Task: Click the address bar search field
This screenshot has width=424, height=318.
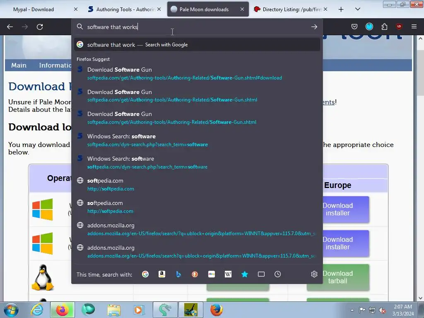Action: point(197,27)
